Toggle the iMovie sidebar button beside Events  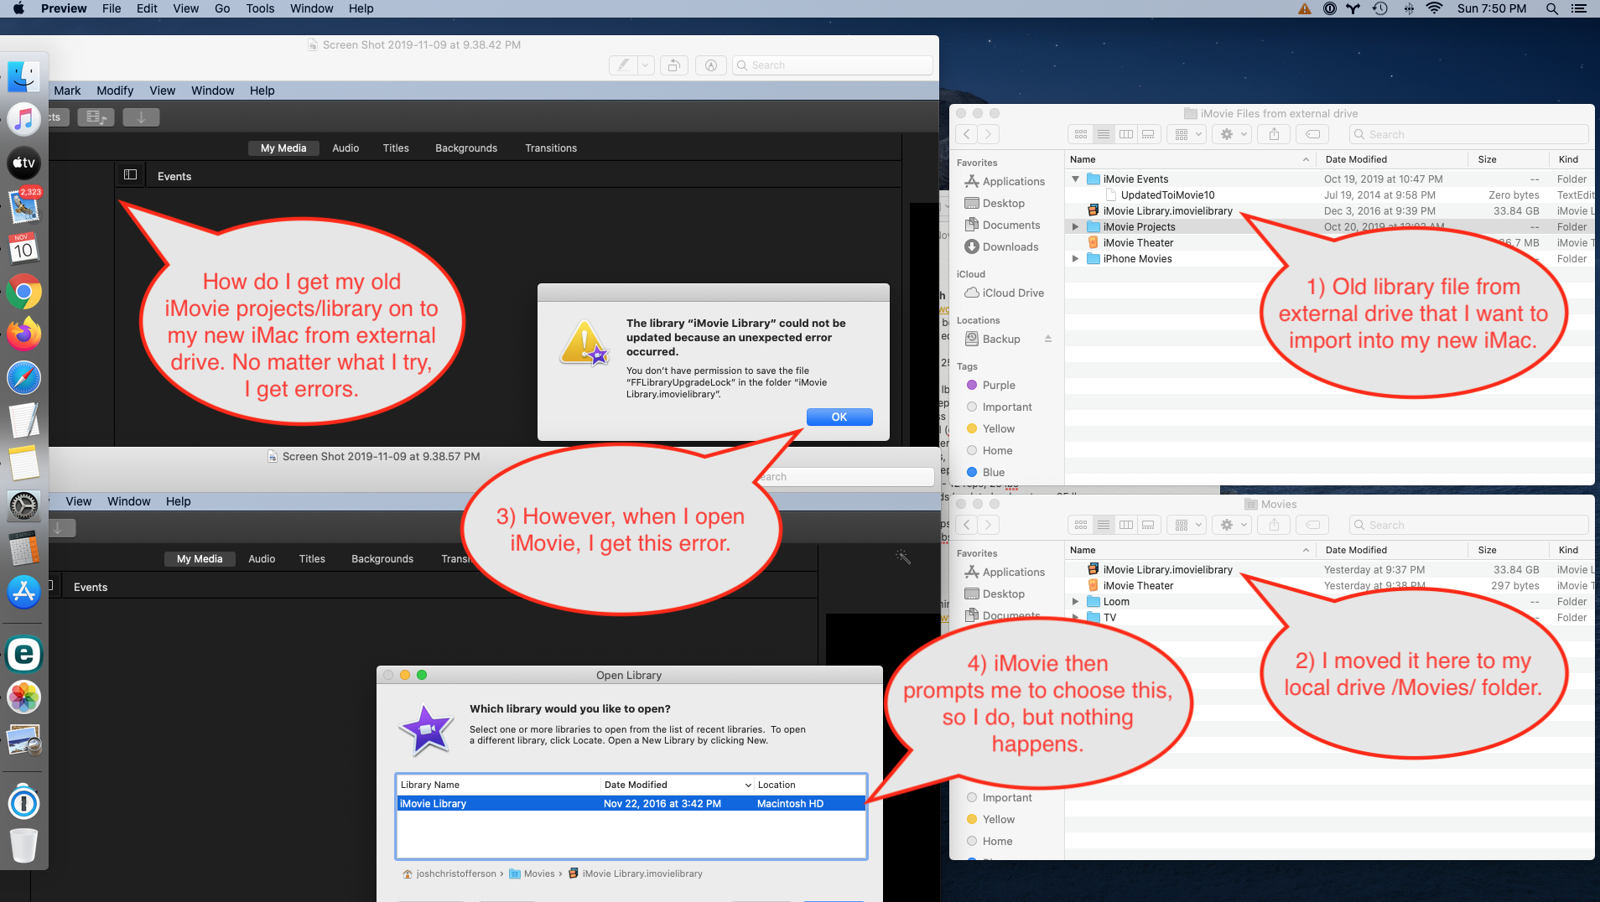point(130,175)
